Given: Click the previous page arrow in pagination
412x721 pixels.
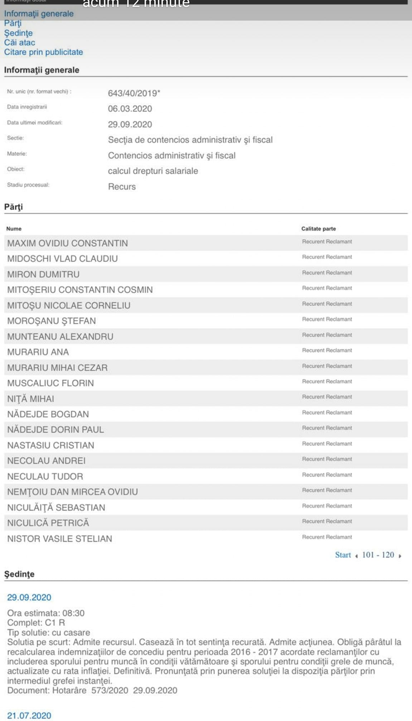Looking at the screenshot, I should coord(357,556).
